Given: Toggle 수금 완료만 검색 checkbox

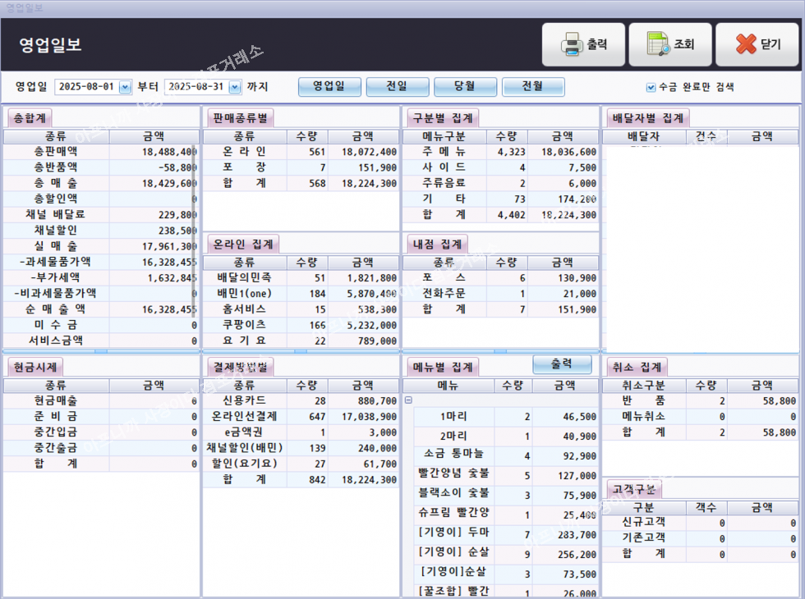Looking at the screenshot, I should (x=651, y=87).
